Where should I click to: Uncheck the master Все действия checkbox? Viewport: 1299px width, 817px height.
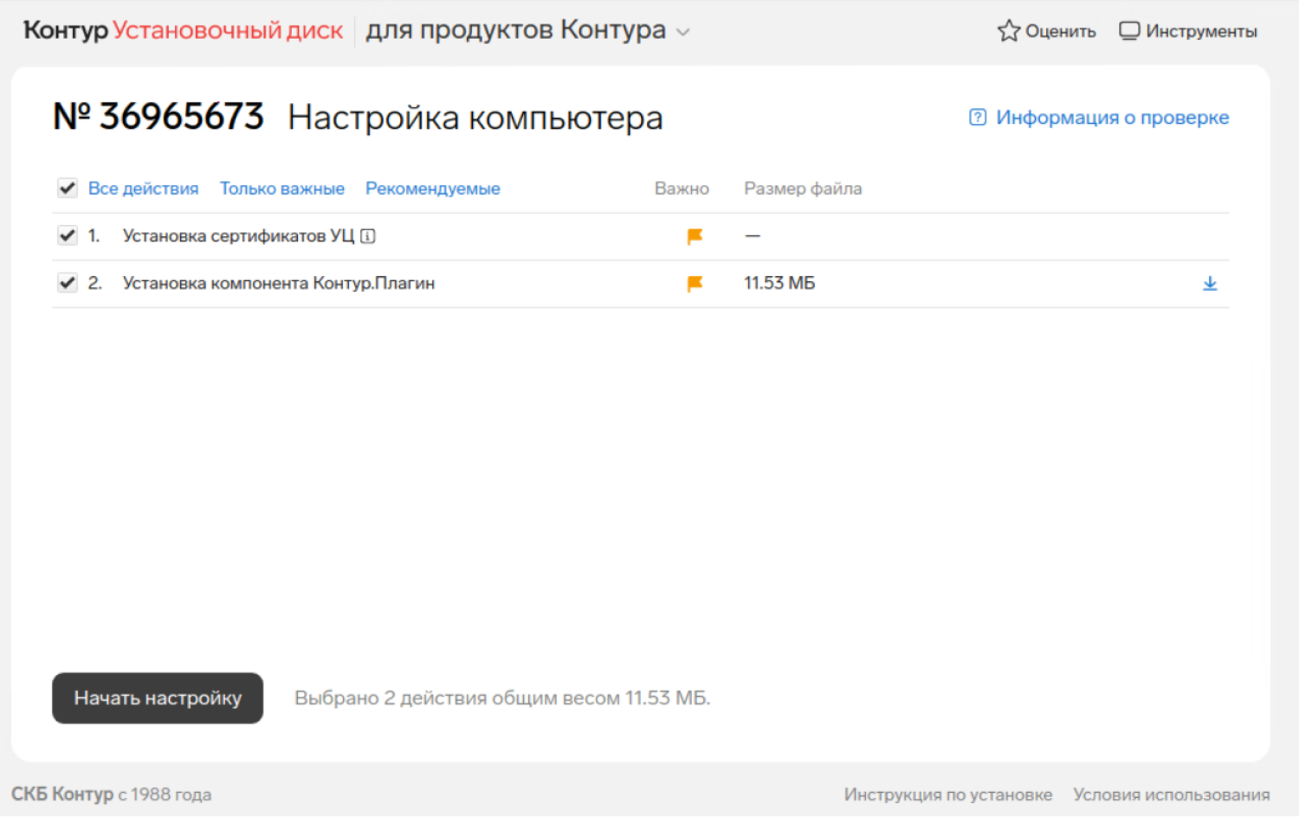coord(67,188)
